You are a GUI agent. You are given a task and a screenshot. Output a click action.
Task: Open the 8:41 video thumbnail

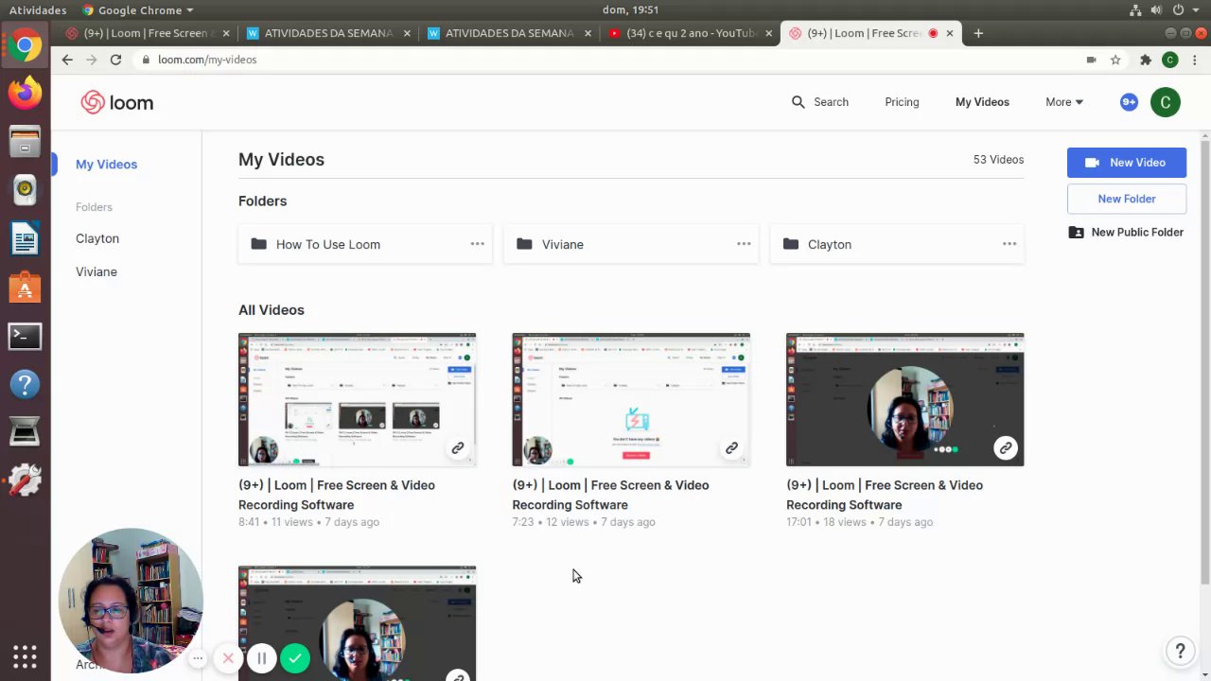click(357, 399)
